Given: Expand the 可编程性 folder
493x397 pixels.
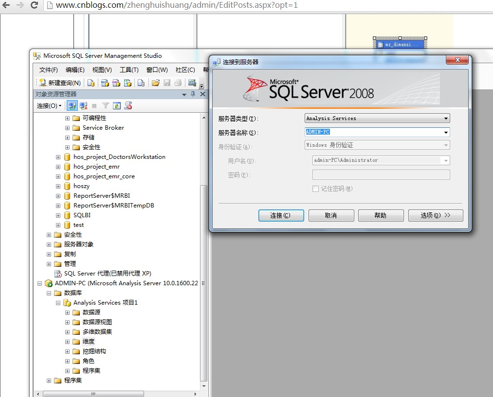Looking at the screenshot, I should (67, 118).
